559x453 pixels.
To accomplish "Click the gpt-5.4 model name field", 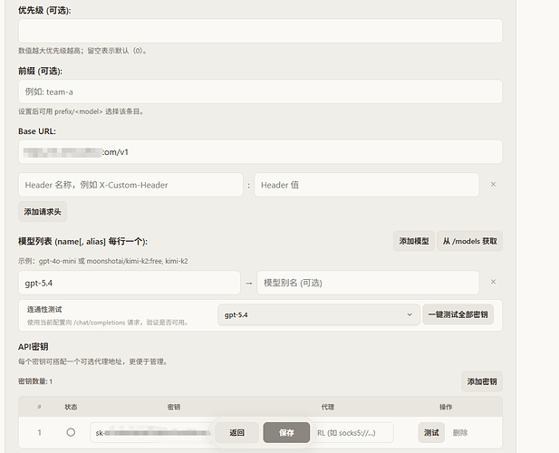I will pos(130,283).
